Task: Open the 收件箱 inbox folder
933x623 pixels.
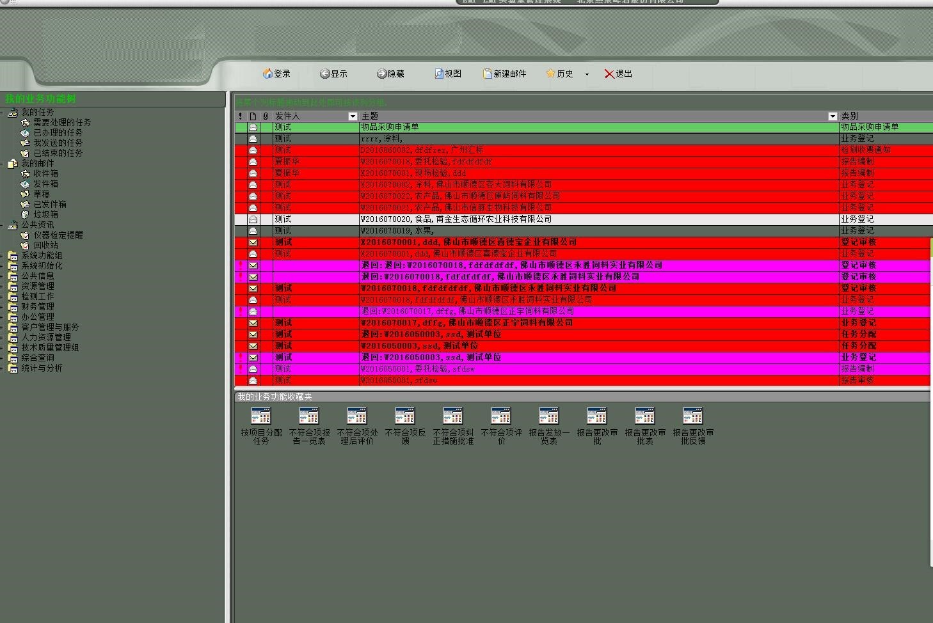Action: pyautogui.click(x=45, y=173)
